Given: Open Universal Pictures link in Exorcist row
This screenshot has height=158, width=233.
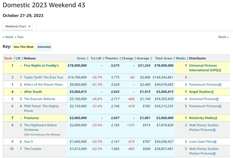Looking at the screenshot, I should [x=202, y=99].
